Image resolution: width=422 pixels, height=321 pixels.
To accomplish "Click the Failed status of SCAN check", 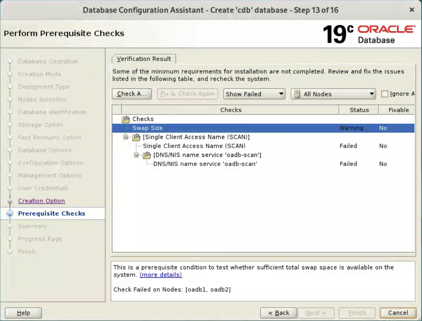I will 348,146.
